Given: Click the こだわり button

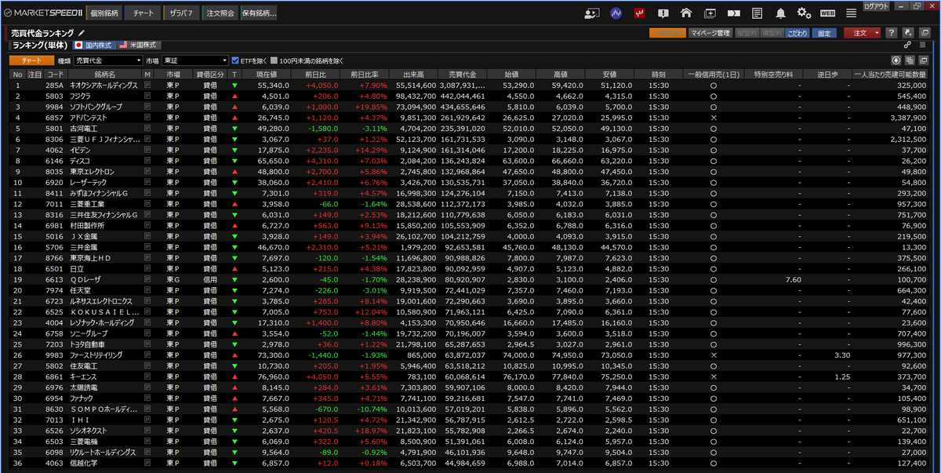Looking at the screenshot, I should [797, 33].
